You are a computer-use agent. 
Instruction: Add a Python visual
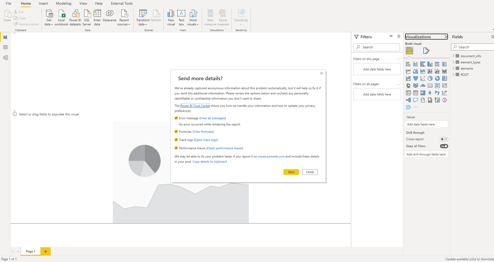[437, 93]
